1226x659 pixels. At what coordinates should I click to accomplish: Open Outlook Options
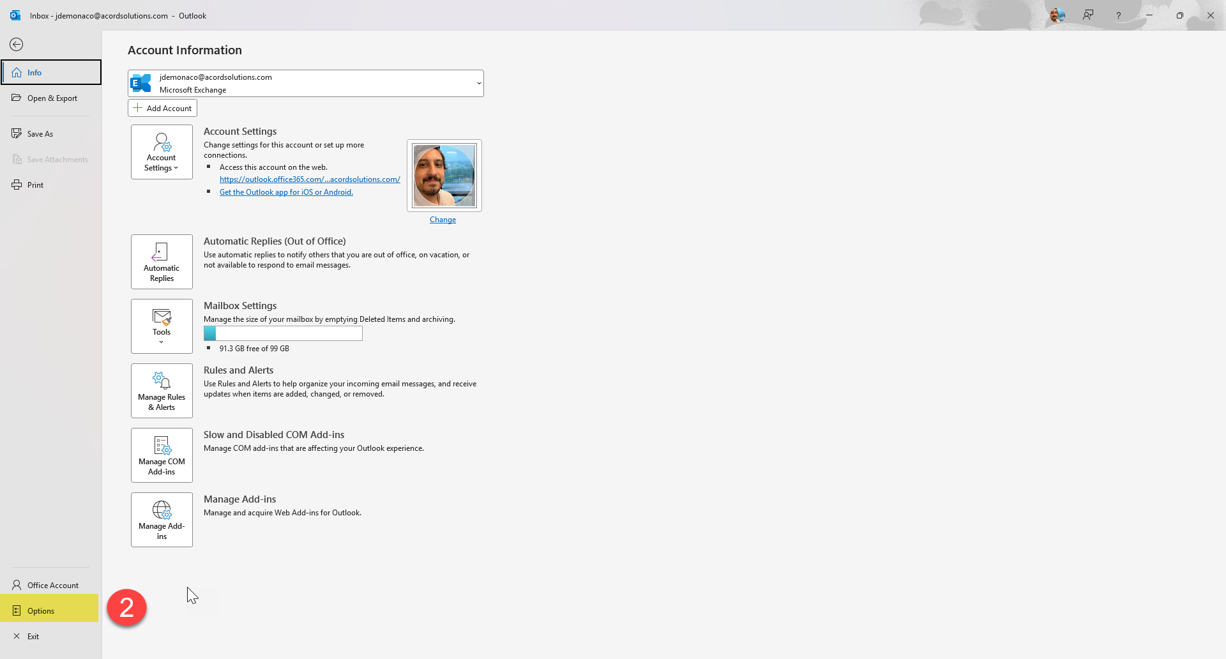pos(41,611)
